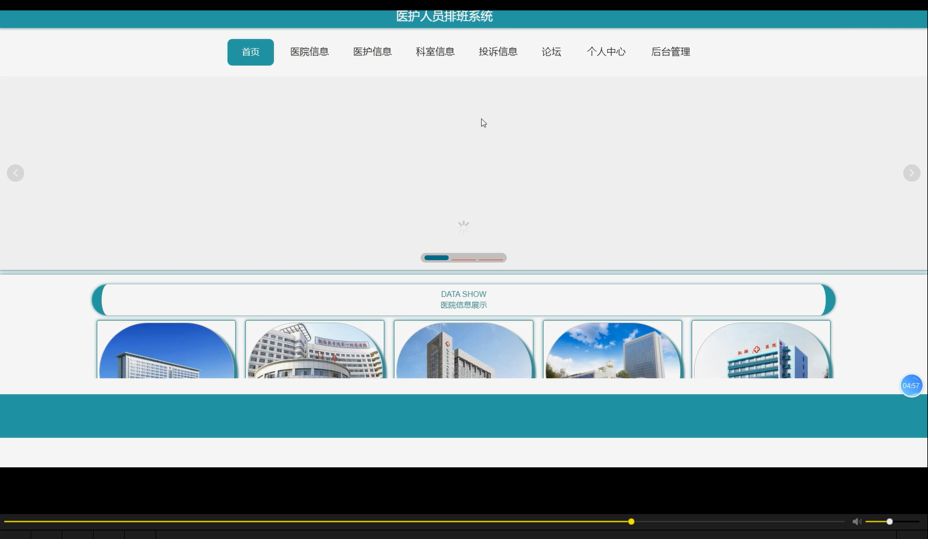This screenshot has width=928, height=539.
Task: Navigate to 个人中心
Action: point(606,52)
